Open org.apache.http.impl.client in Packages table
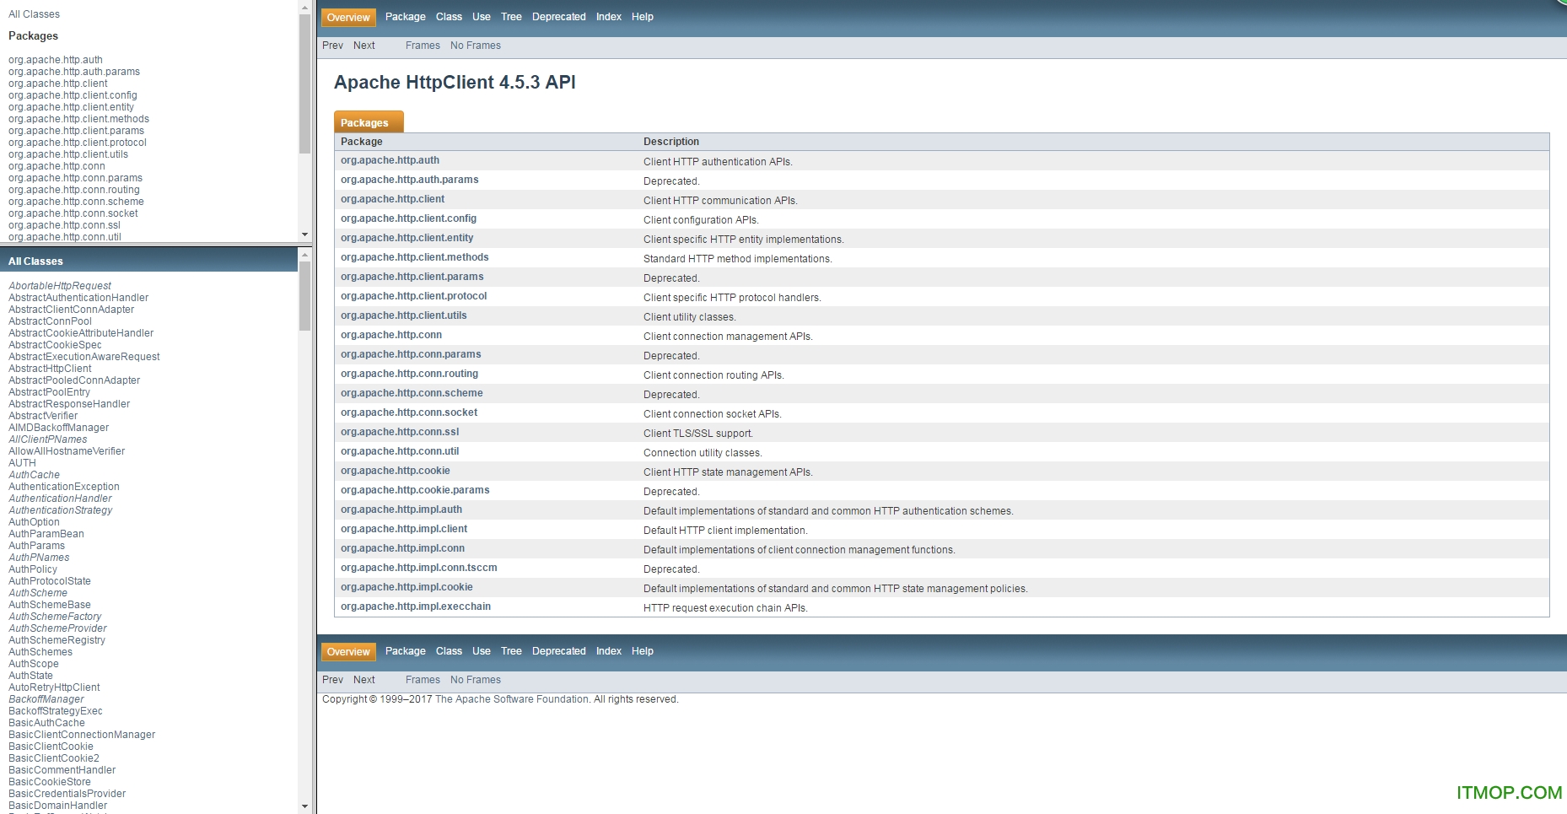This screenshot has height=814, width=1567. [404, 529]
